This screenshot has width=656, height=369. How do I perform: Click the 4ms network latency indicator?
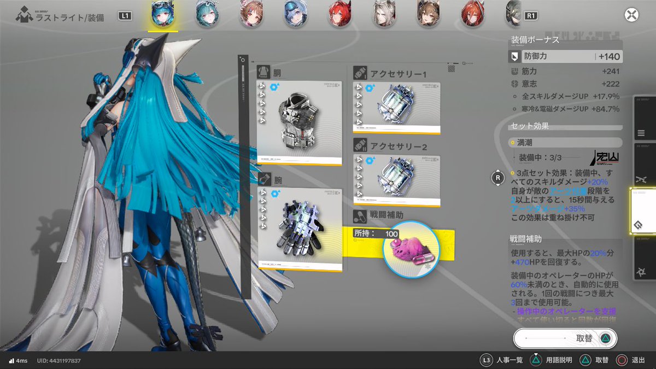18,361
